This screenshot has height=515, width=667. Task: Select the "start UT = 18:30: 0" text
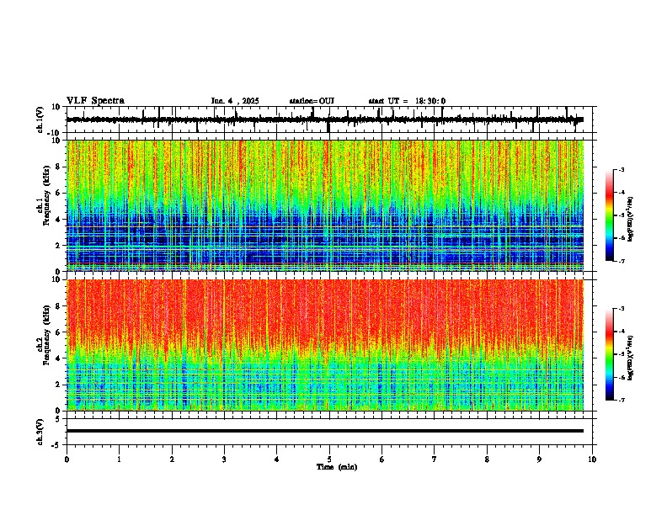[x=407, y=101]
